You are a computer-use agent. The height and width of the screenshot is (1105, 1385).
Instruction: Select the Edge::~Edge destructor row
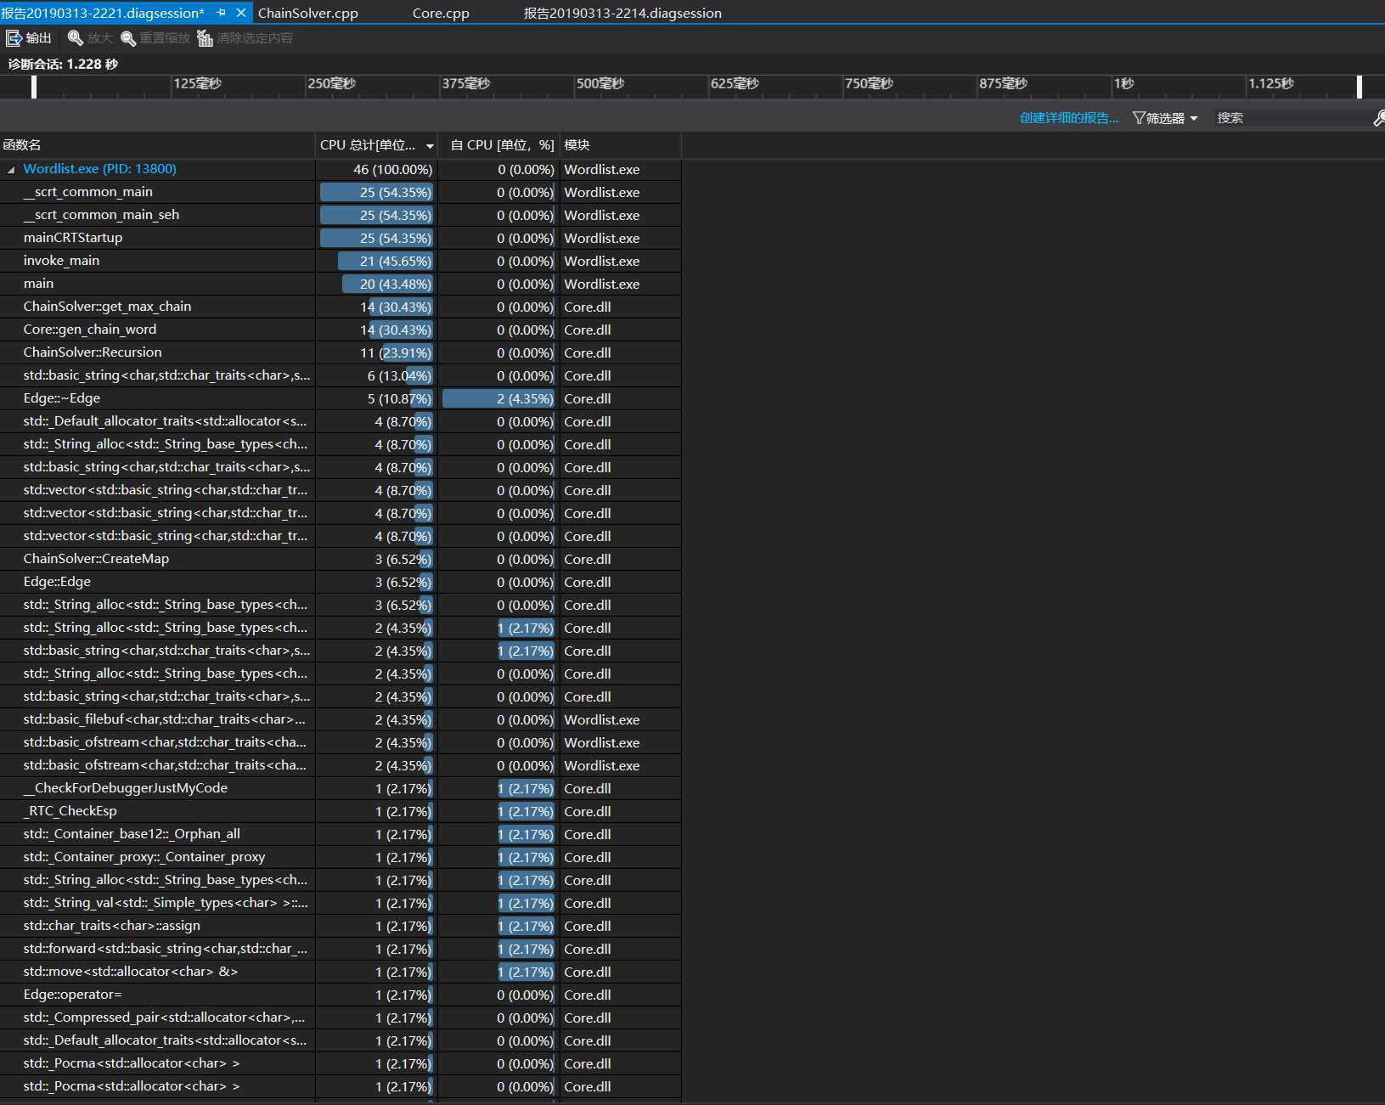coord(340,398)
